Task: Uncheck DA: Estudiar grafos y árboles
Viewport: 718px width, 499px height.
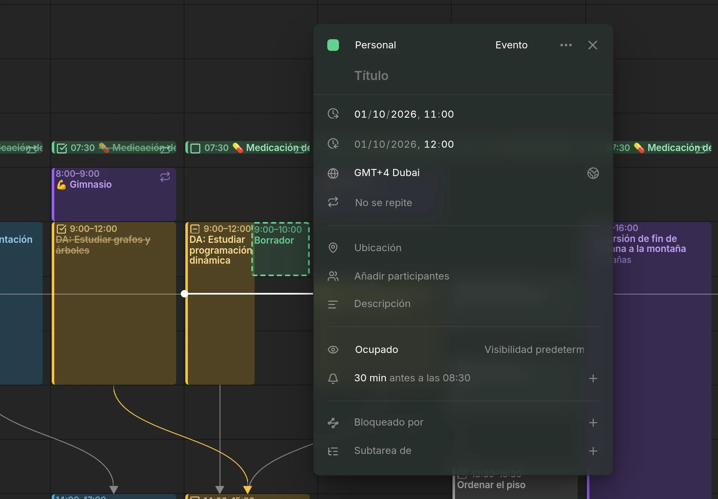Action: (x=61, y=229)
